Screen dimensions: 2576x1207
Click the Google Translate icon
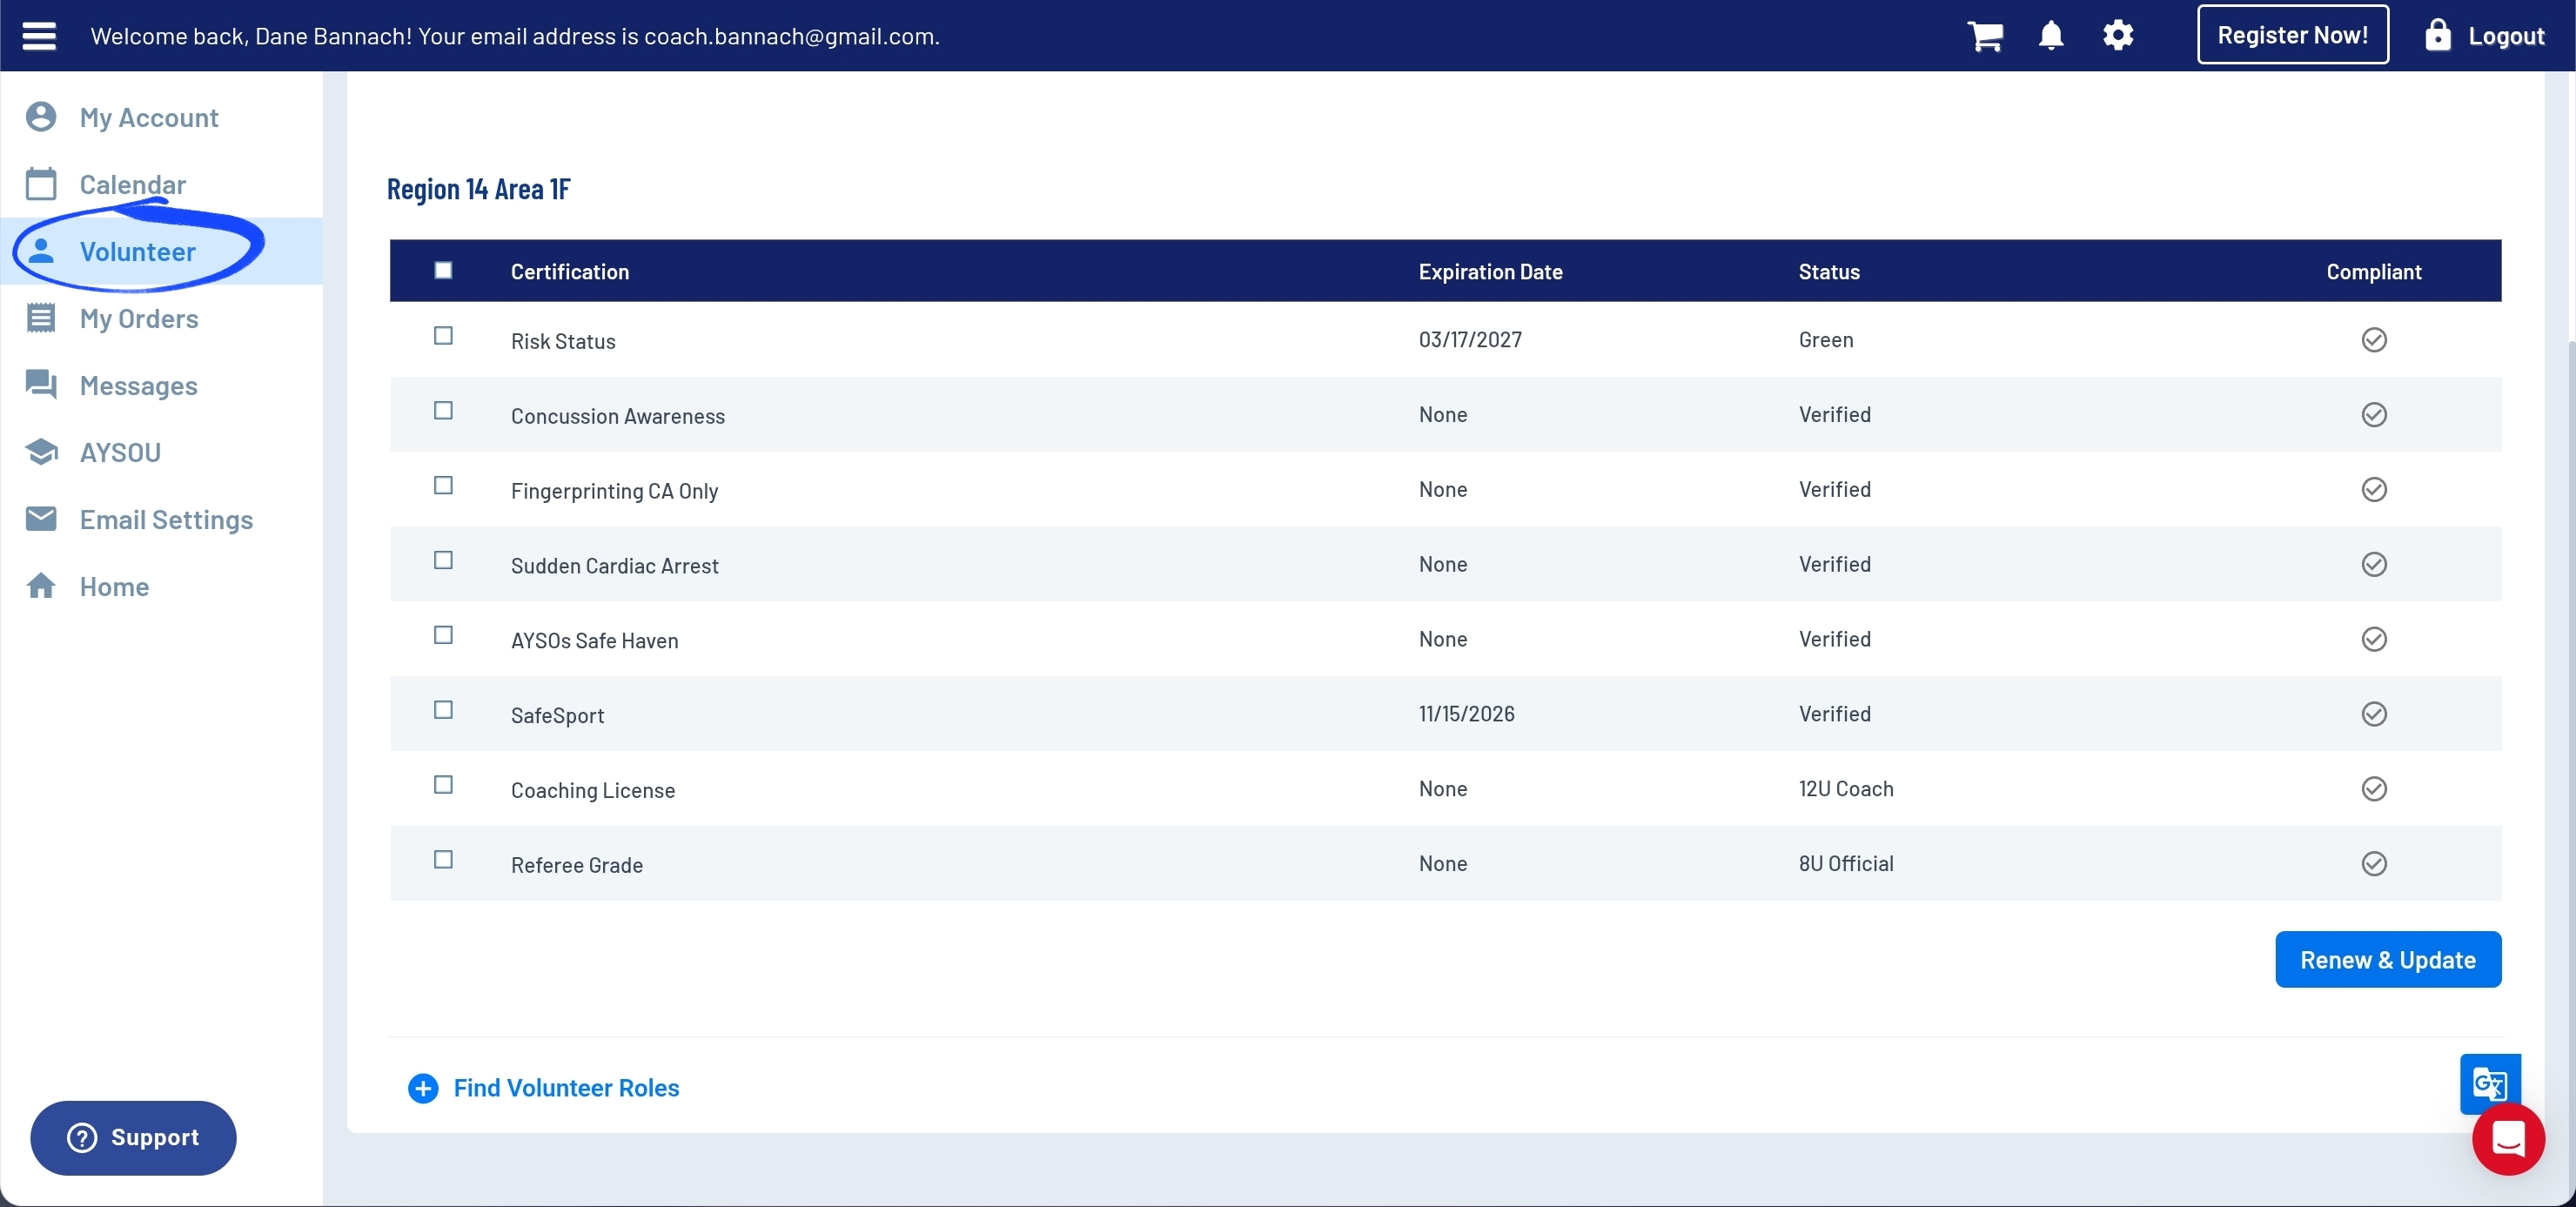pyautogui.click(x=2488, y=1082)
